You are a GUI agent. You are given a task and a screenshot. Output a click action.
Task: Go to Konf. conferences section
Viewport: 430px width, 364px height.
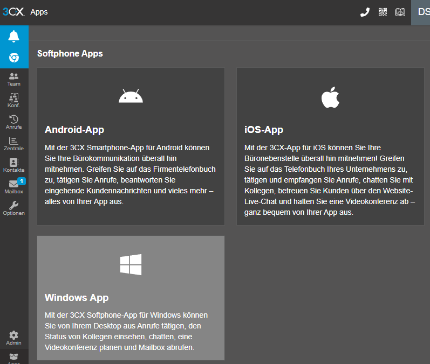click(13, 101)
